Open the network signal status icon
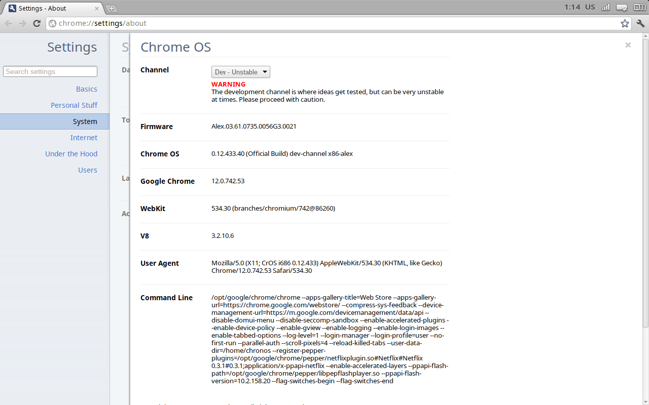 (x=605, y=7)
